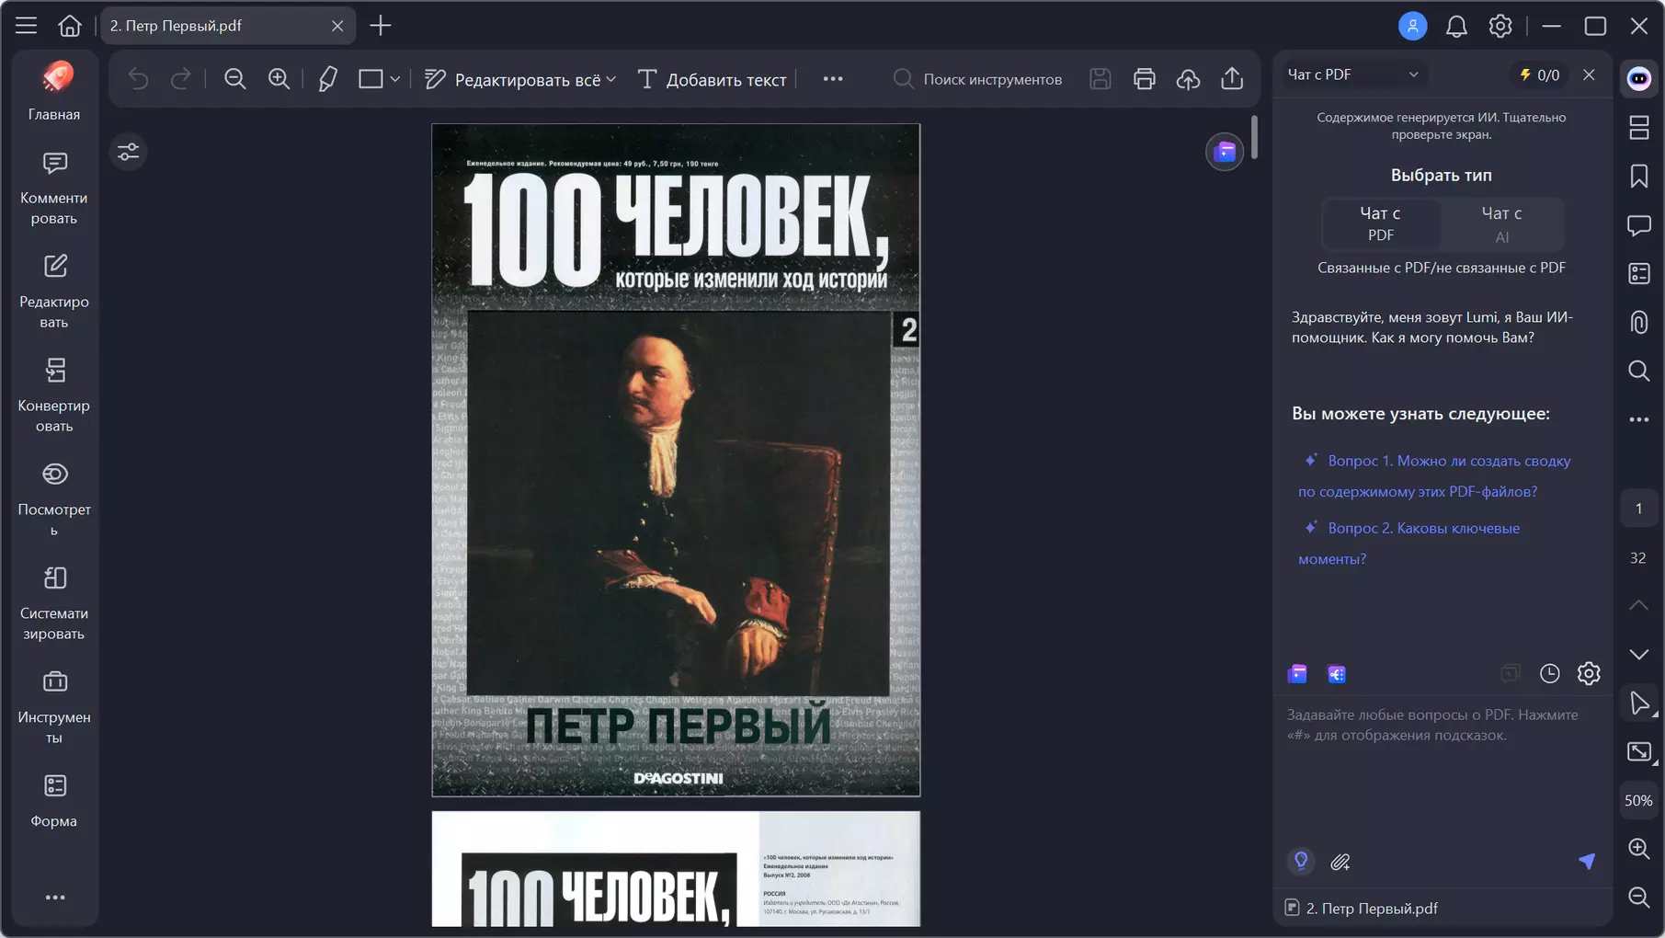Screen dimensions: 1665x938
Task: Open the Редактировать sidebar tool
Action: [x=54, y=292]
